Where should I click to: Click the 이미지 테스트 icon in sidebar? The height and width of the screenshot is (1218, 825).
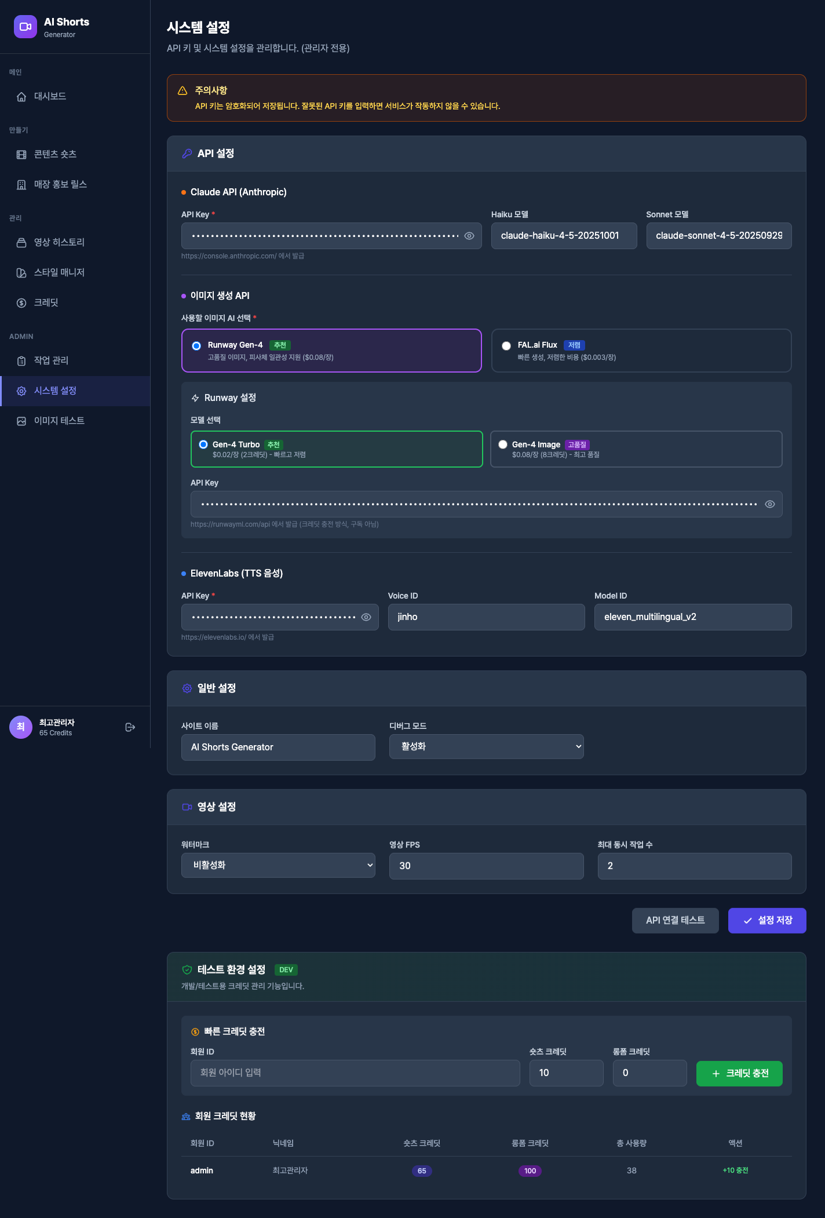click(x=21, y=421)
